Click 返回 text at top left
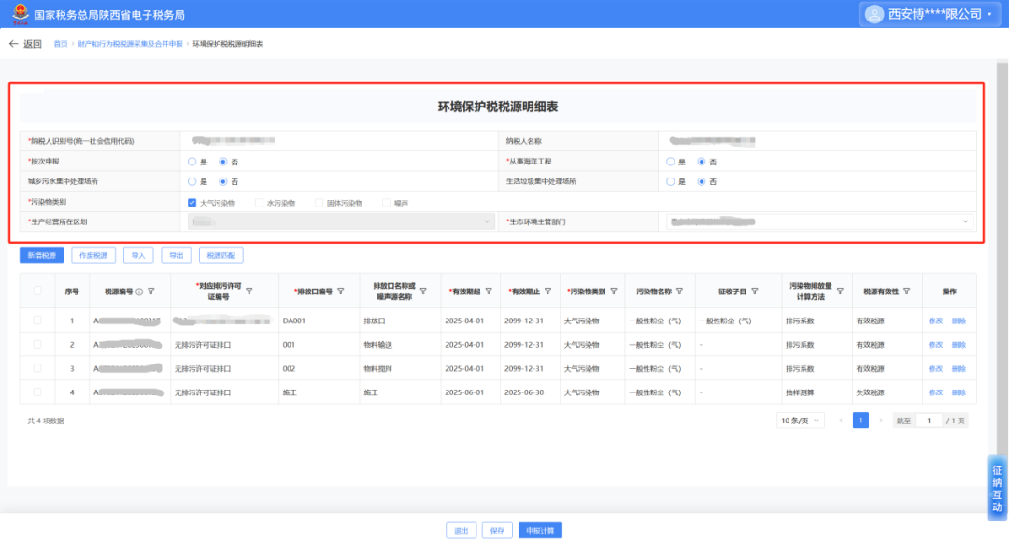1009x542 pixels. (33, 44)
